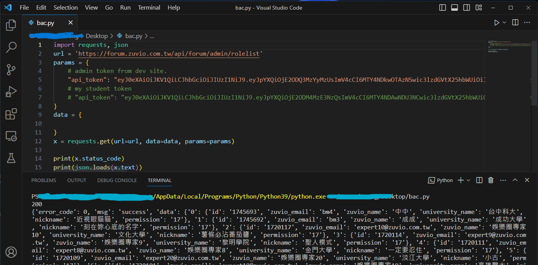Close the bottom panel

pos(527,180)
